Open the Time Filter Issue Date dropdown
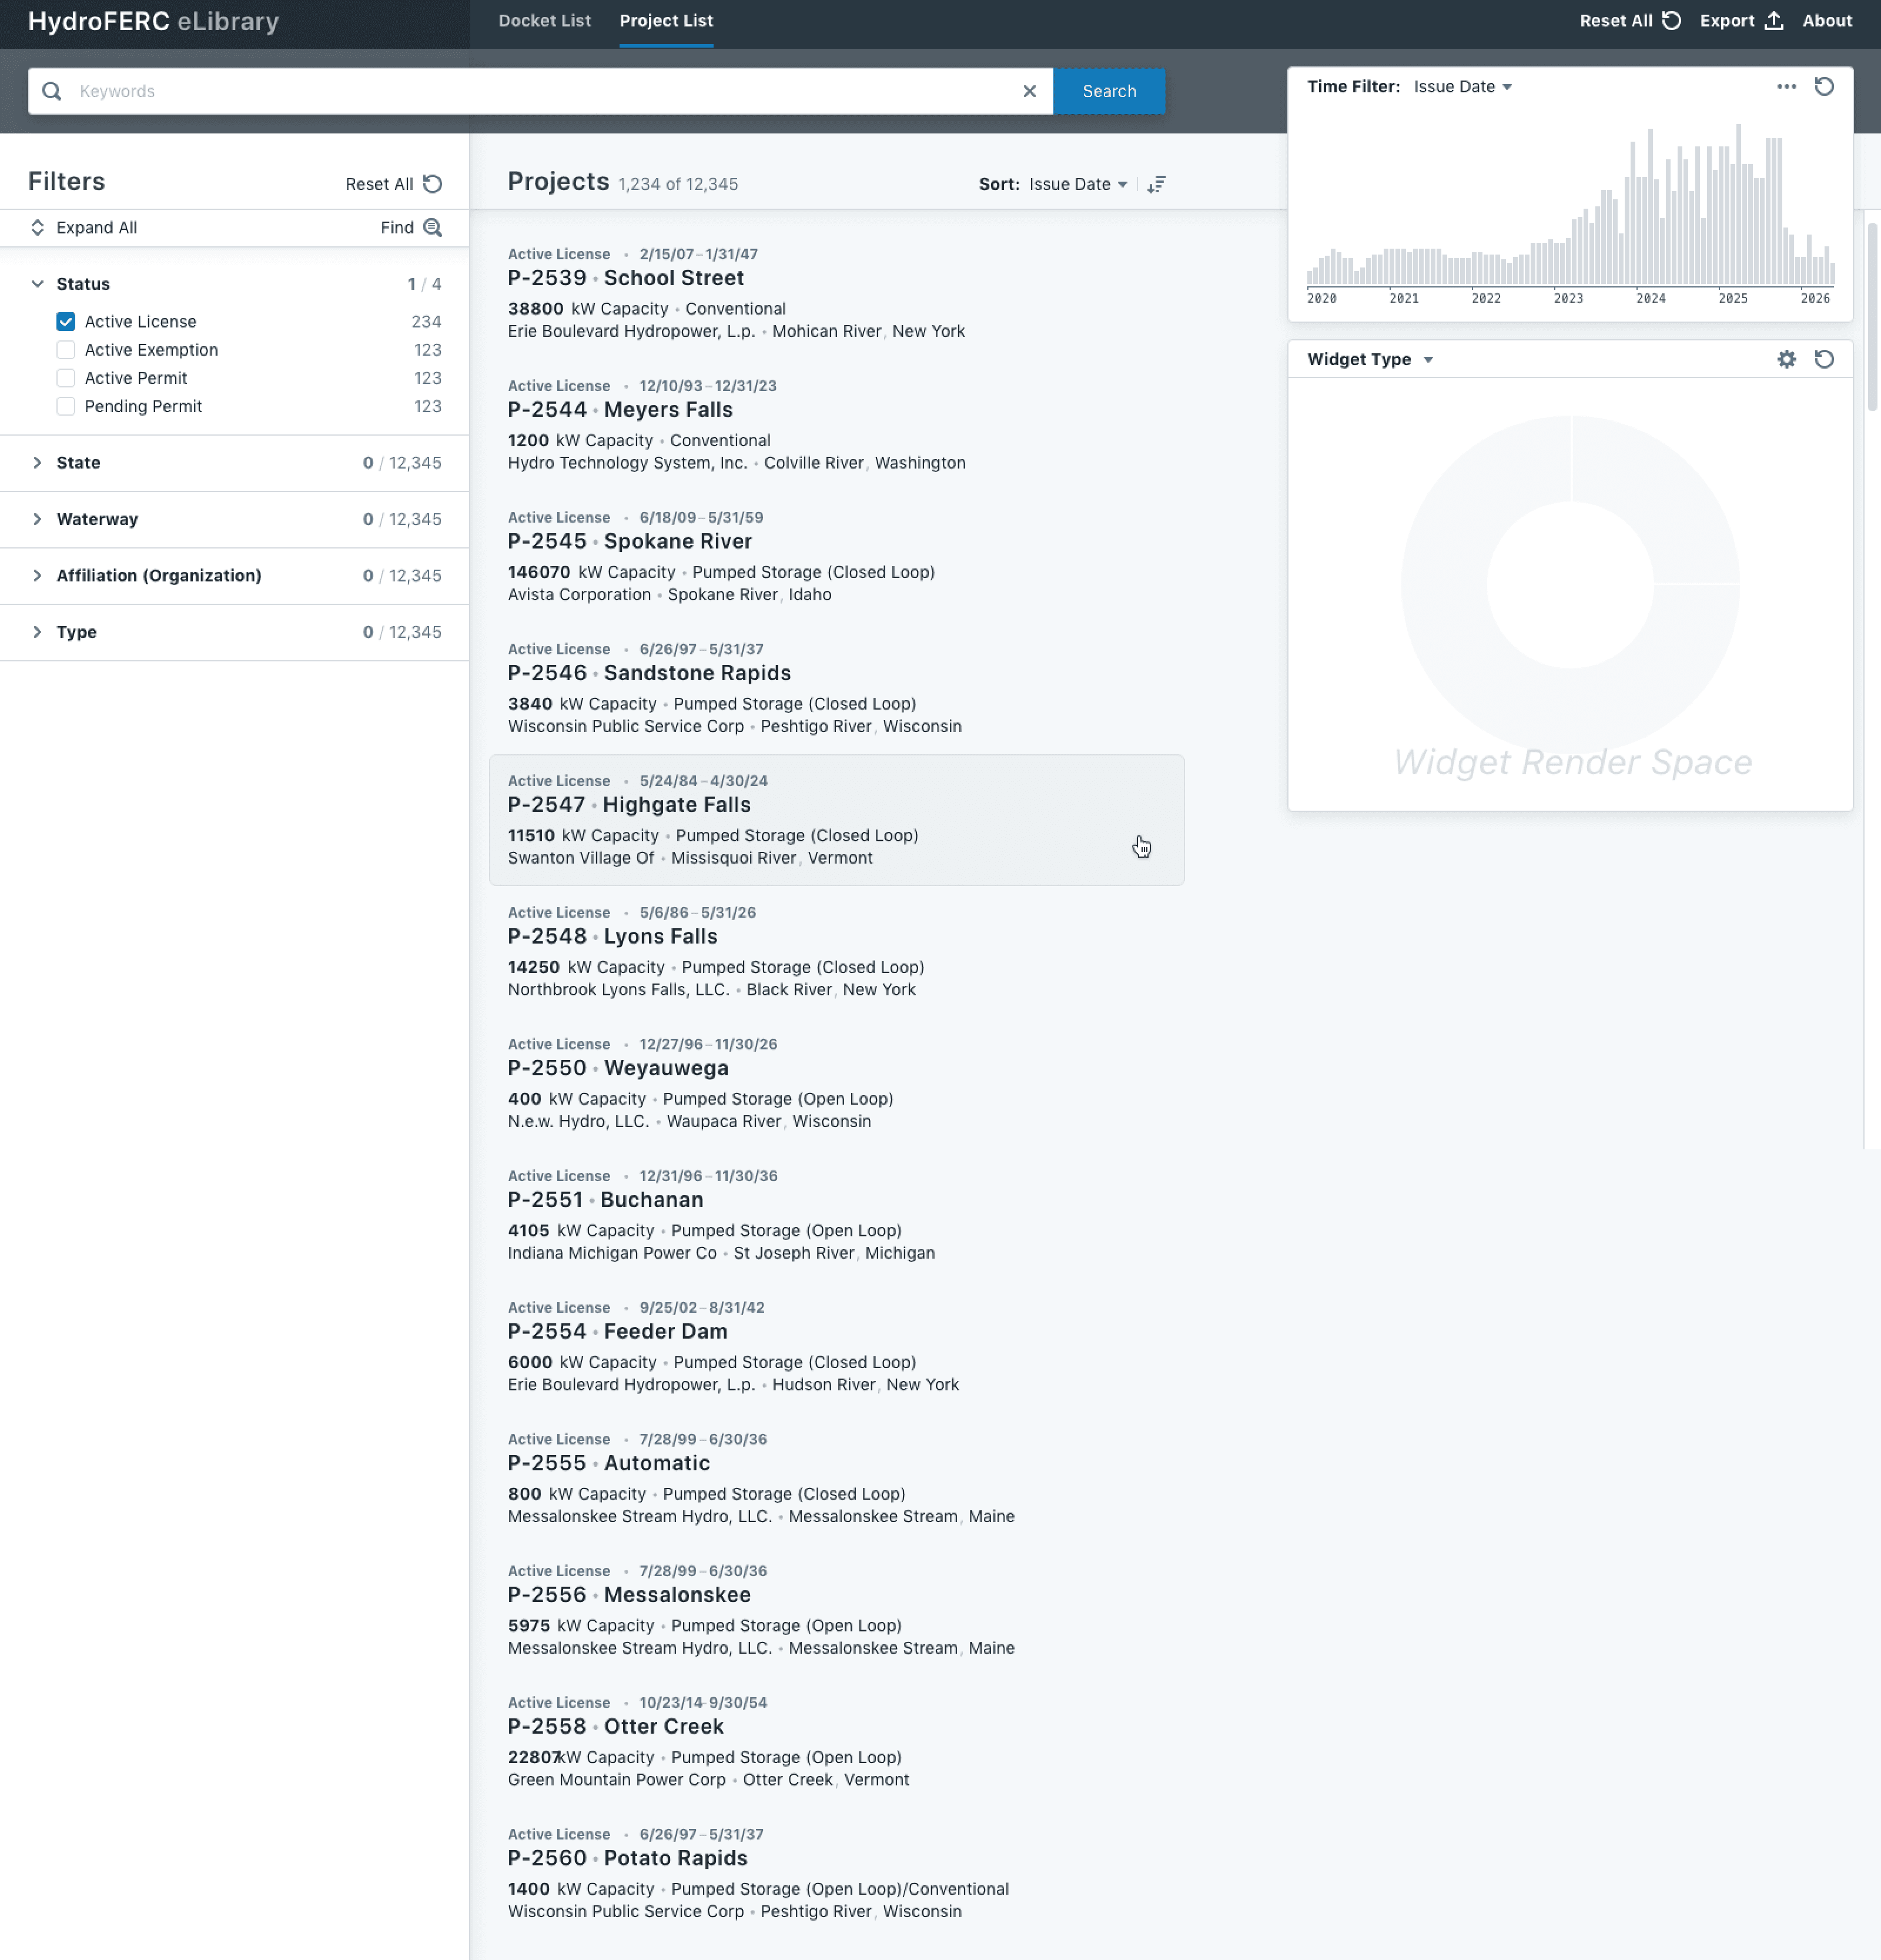1881x1960 pixels. pyautogui.click(x=1462, y=87)
